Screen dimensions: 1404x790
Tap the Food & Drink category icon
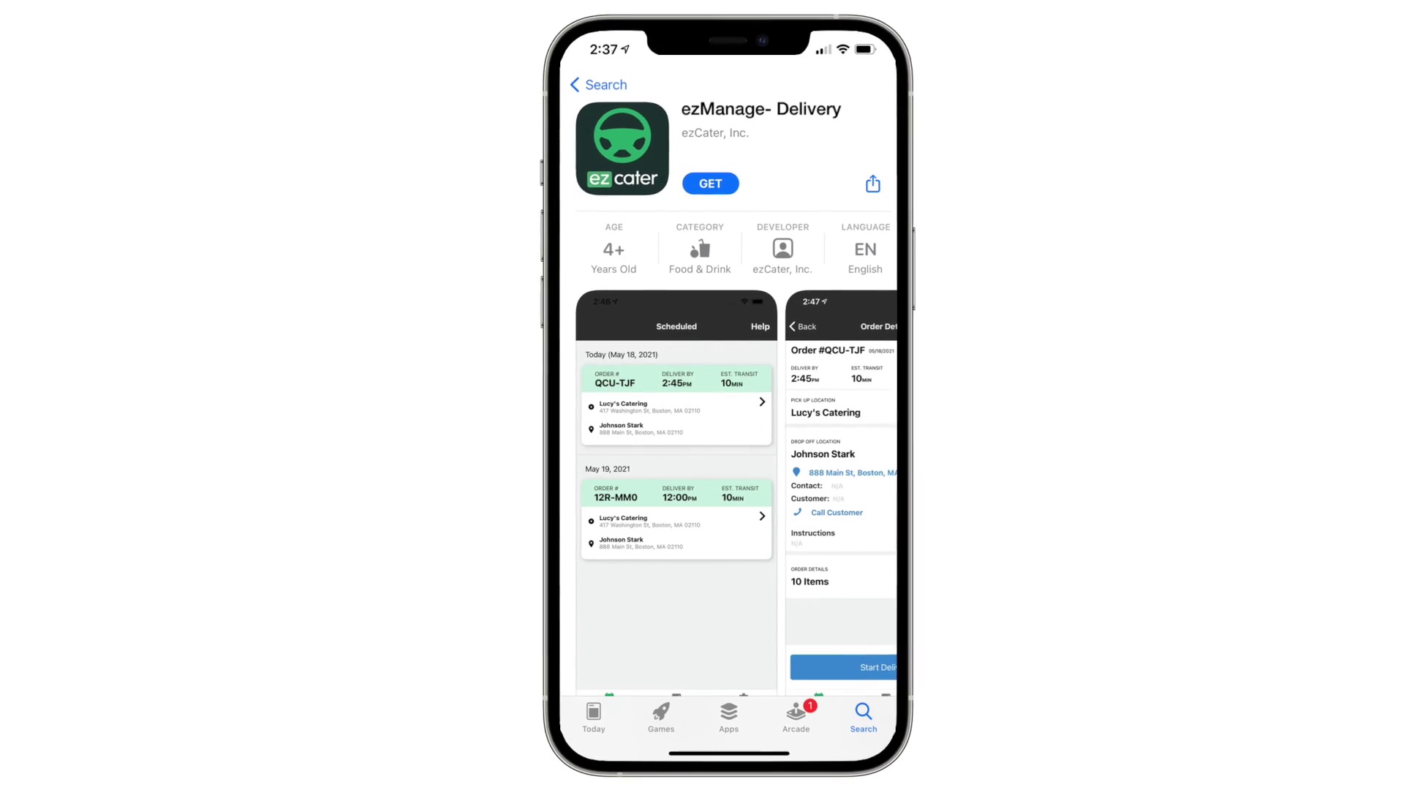(698, 249)
